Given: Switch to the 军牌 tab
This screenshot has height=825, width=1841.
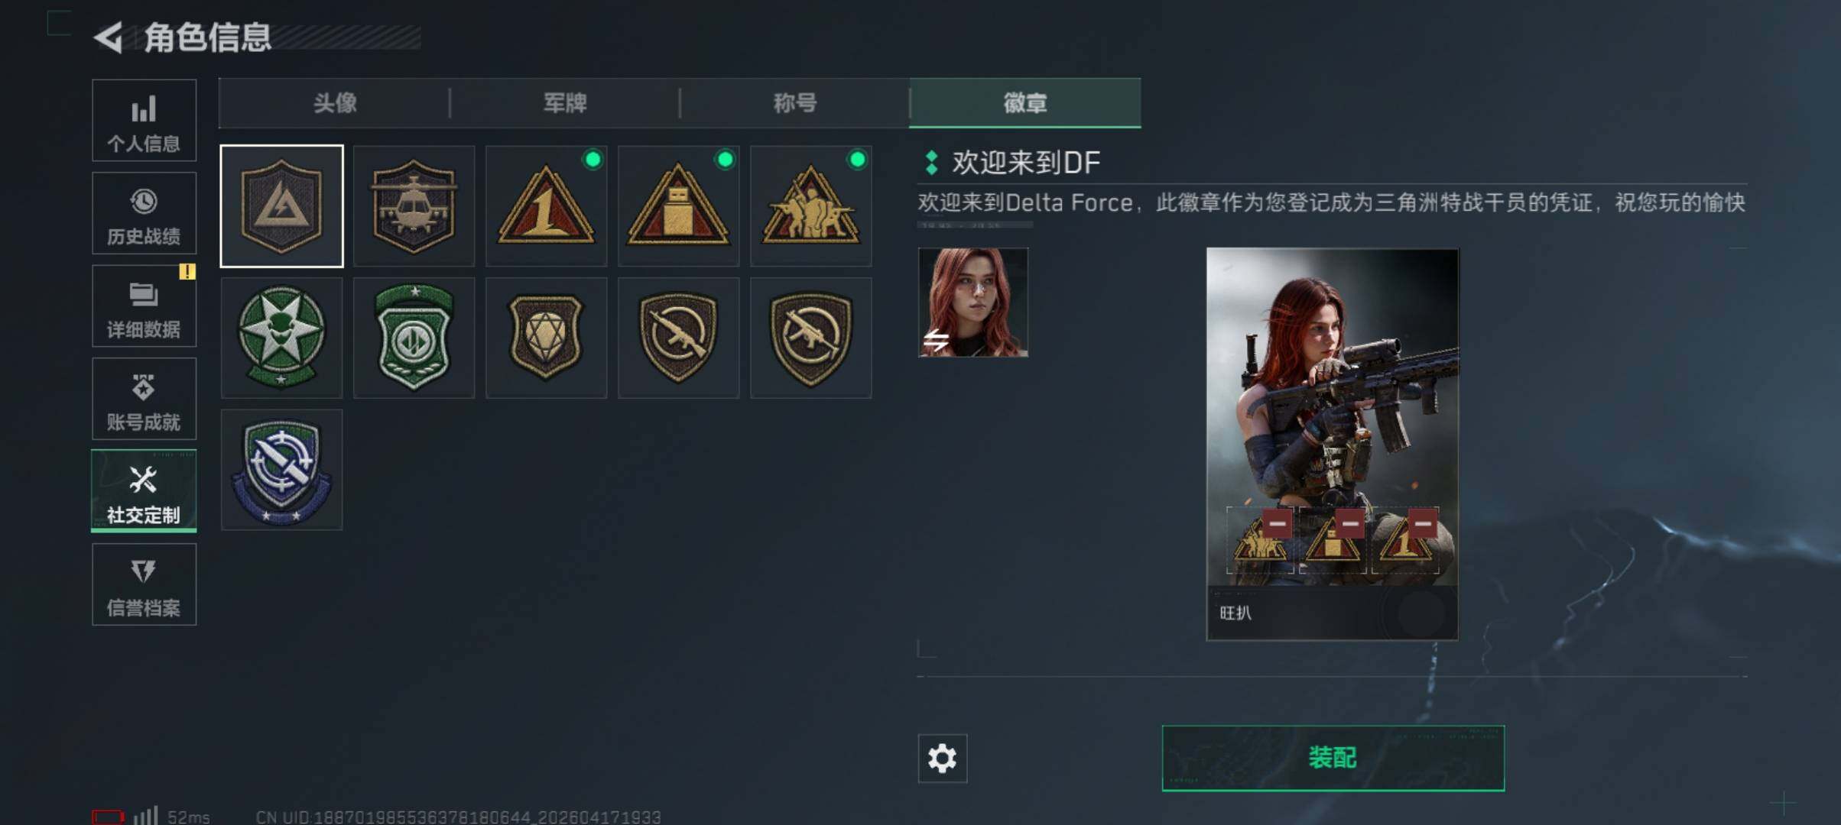Looking at the screenshot, I should coord(565,102).
